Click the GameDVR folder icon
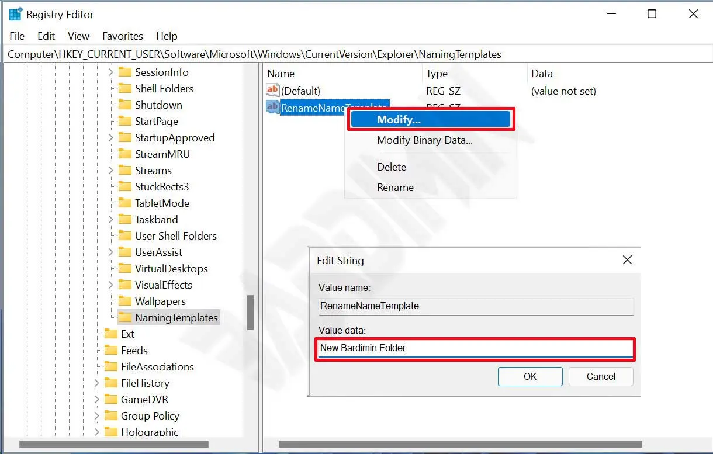The image size is (713, 454). pyautogui.click(x=111, y=399)
